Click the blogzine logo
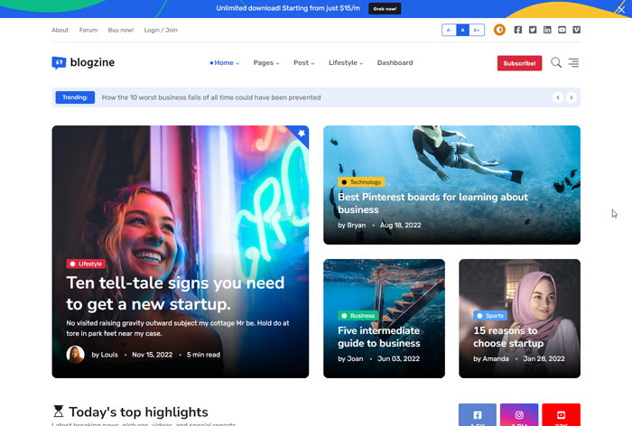Viewport: 632px width, 426px height. 83,62
